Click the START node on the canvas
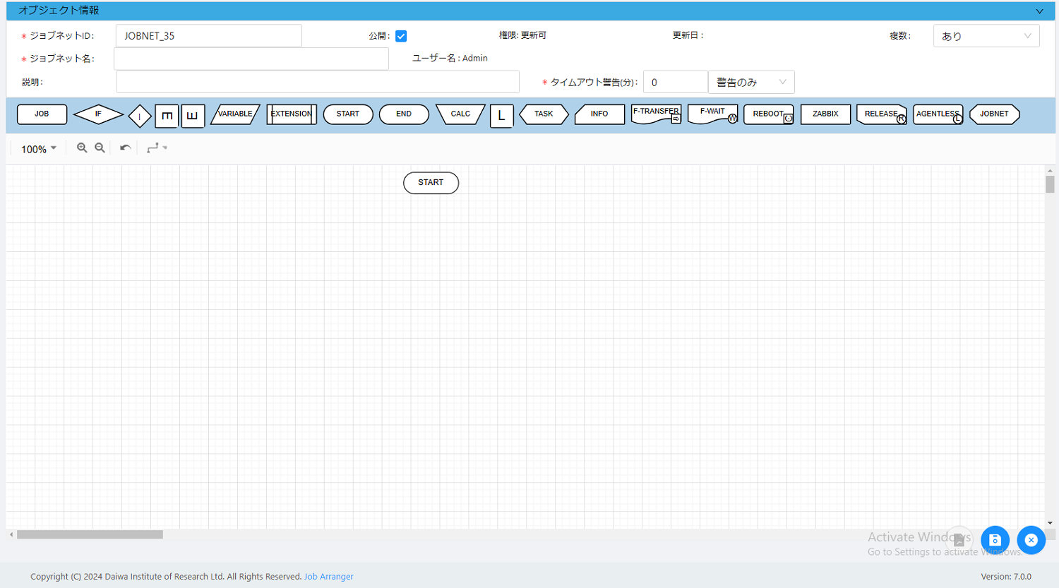Viewport: 1059px width, 588px height. (431, 182)
